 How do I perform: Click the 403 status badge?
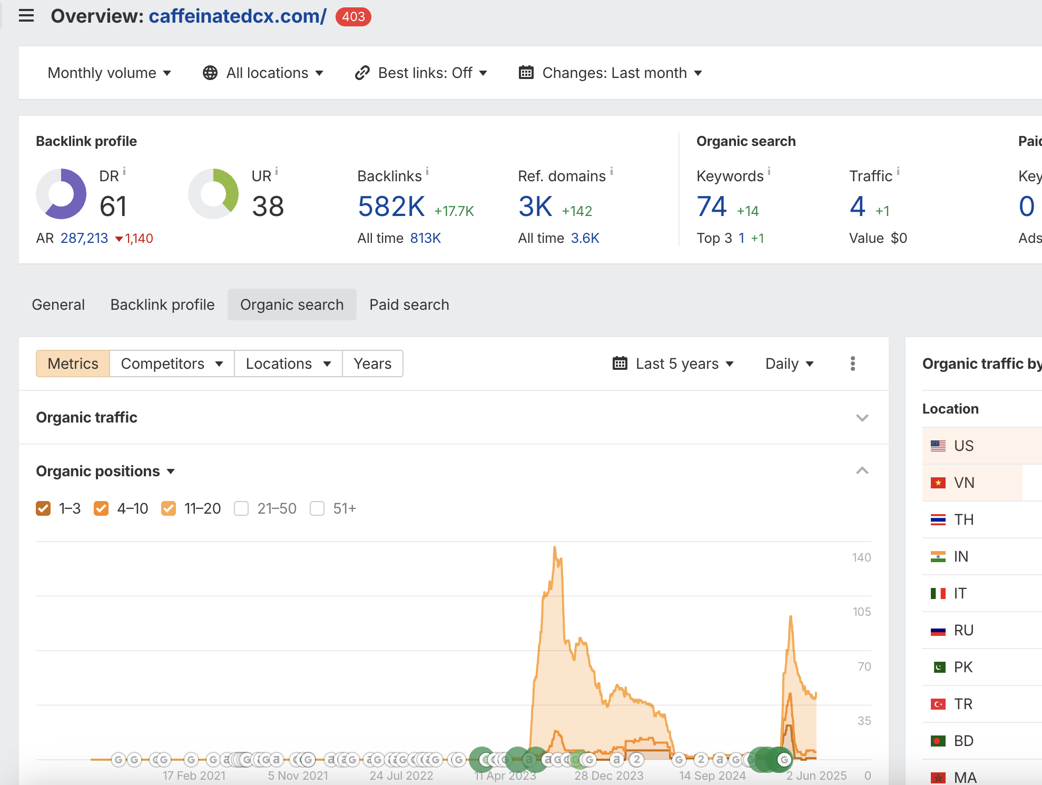[x=353, y=17]
